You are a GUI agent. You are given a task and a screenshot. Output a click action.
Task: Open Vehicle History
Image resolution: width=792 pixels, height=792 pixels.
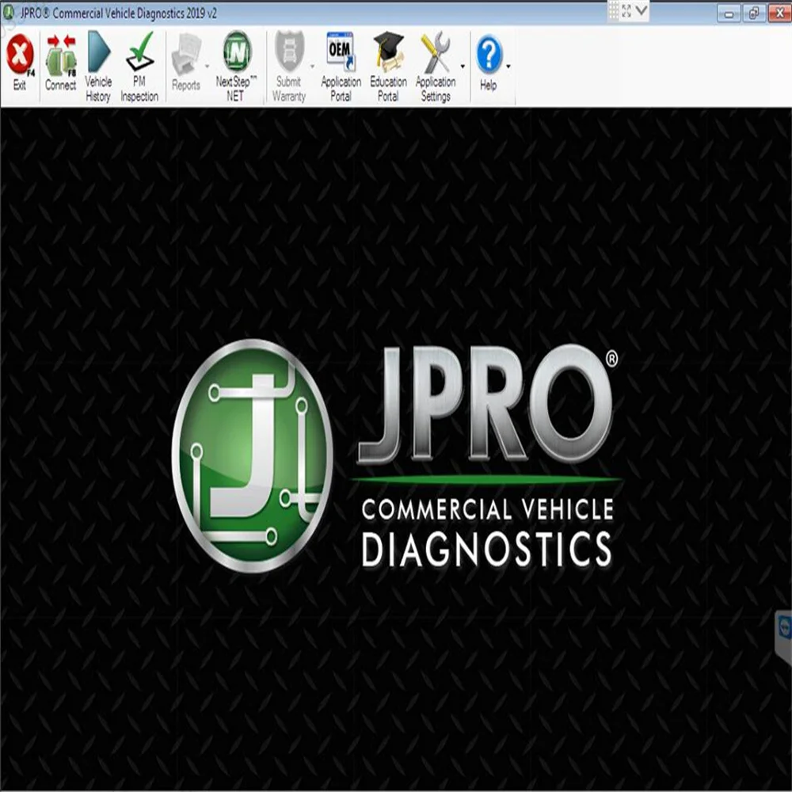click(x=98, y=67)
